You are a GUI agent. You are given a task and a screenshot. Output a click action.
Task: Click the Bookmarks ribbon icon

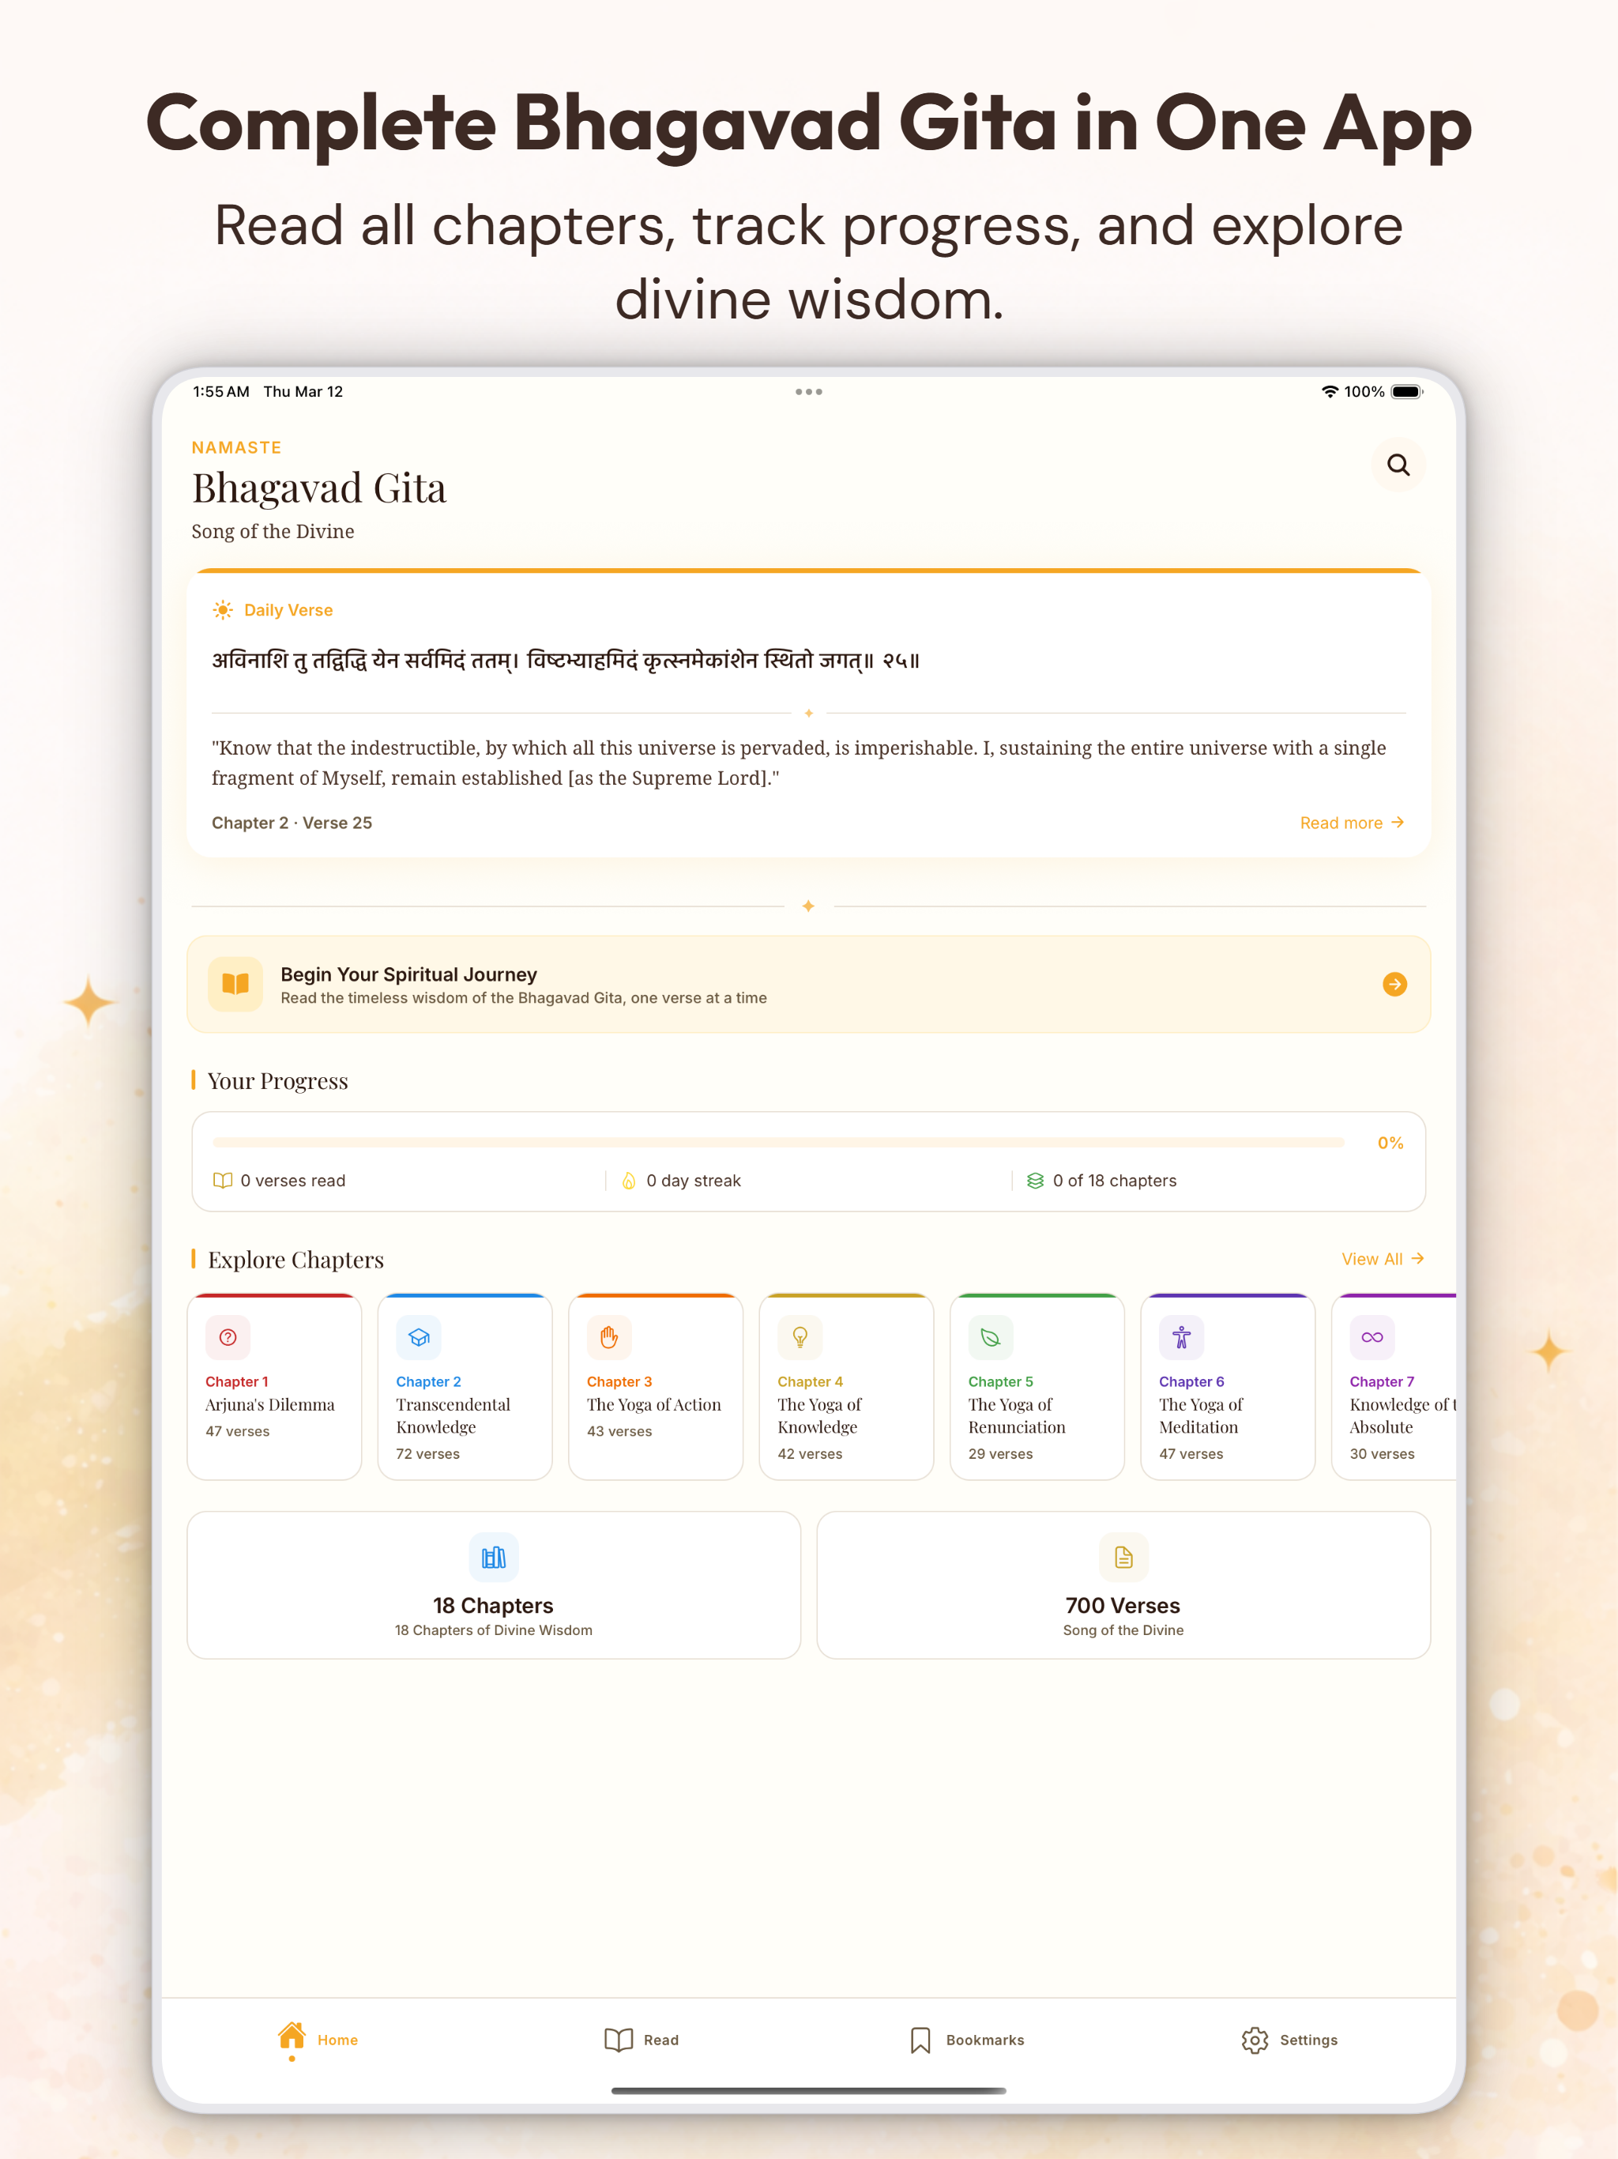tap(920, 2040)
